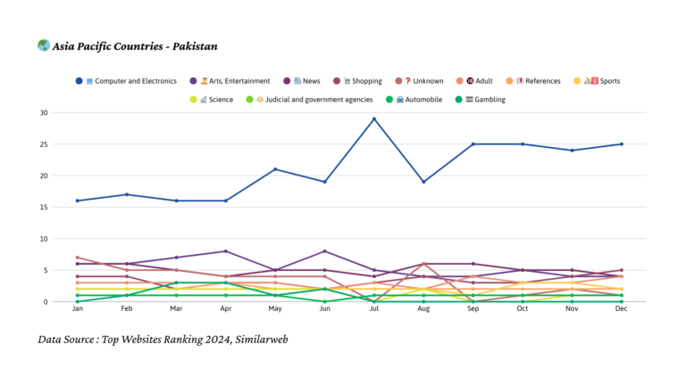
Task: Click the microscope icon beside Science
Action: (204, 100)
